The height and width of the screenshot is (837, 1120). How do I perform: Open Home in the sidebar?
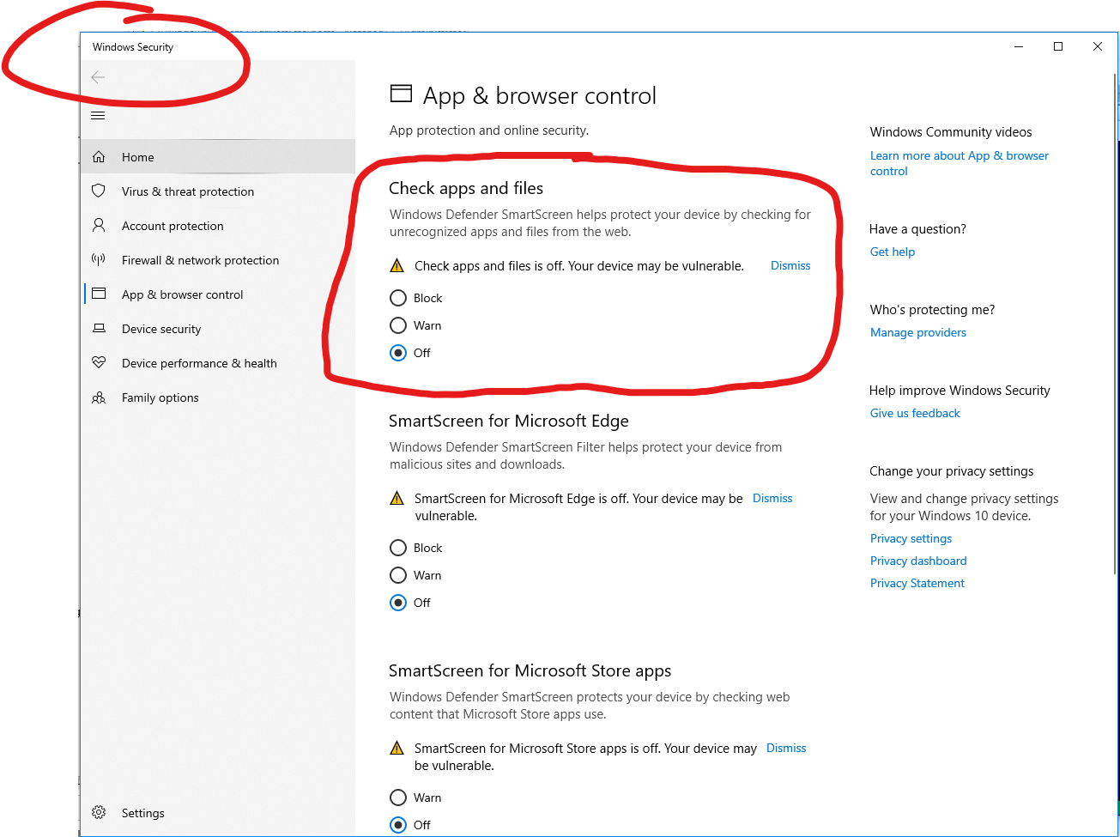coord(218,157)
